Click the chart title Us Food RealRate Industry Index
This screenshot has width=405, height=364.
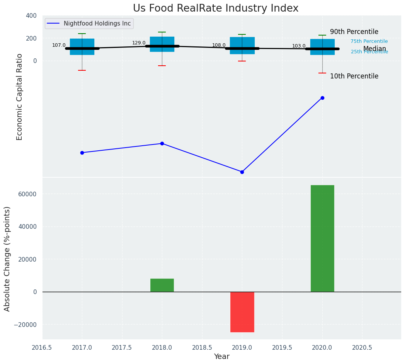(216, 8)
